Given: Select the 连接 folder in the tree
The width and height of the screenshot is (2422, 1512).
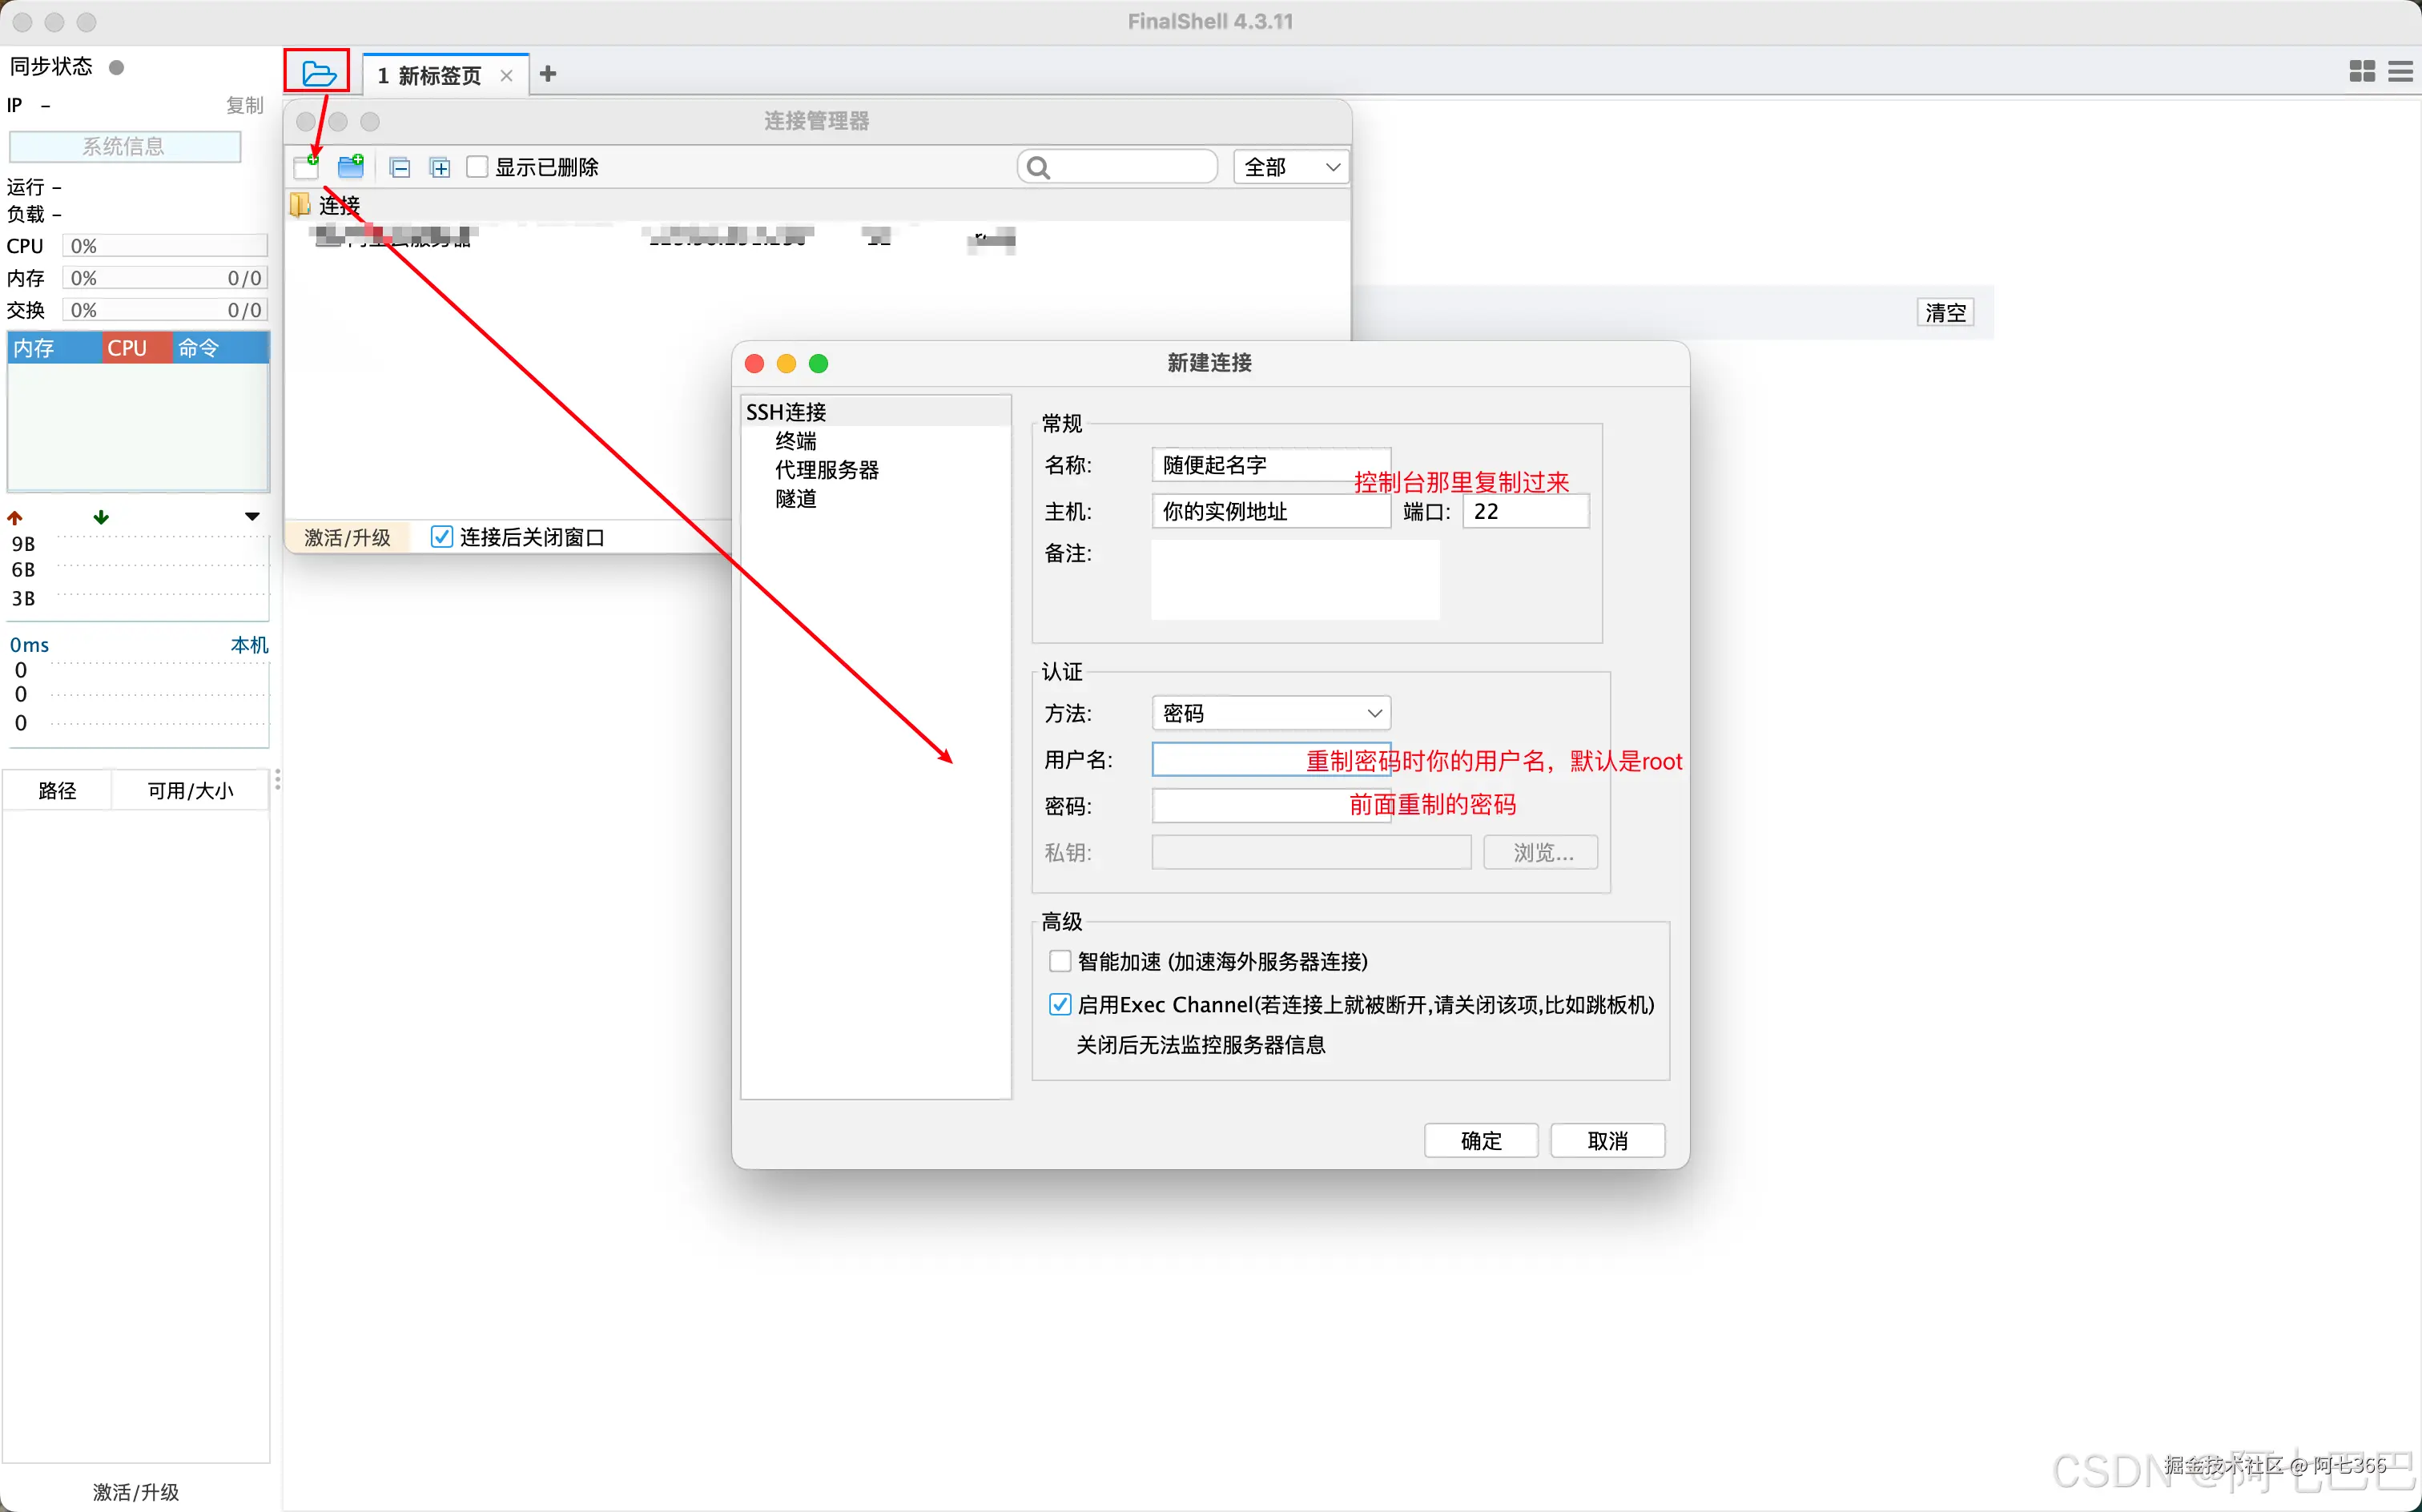Looking at the screenshot, I should point(337,204).
